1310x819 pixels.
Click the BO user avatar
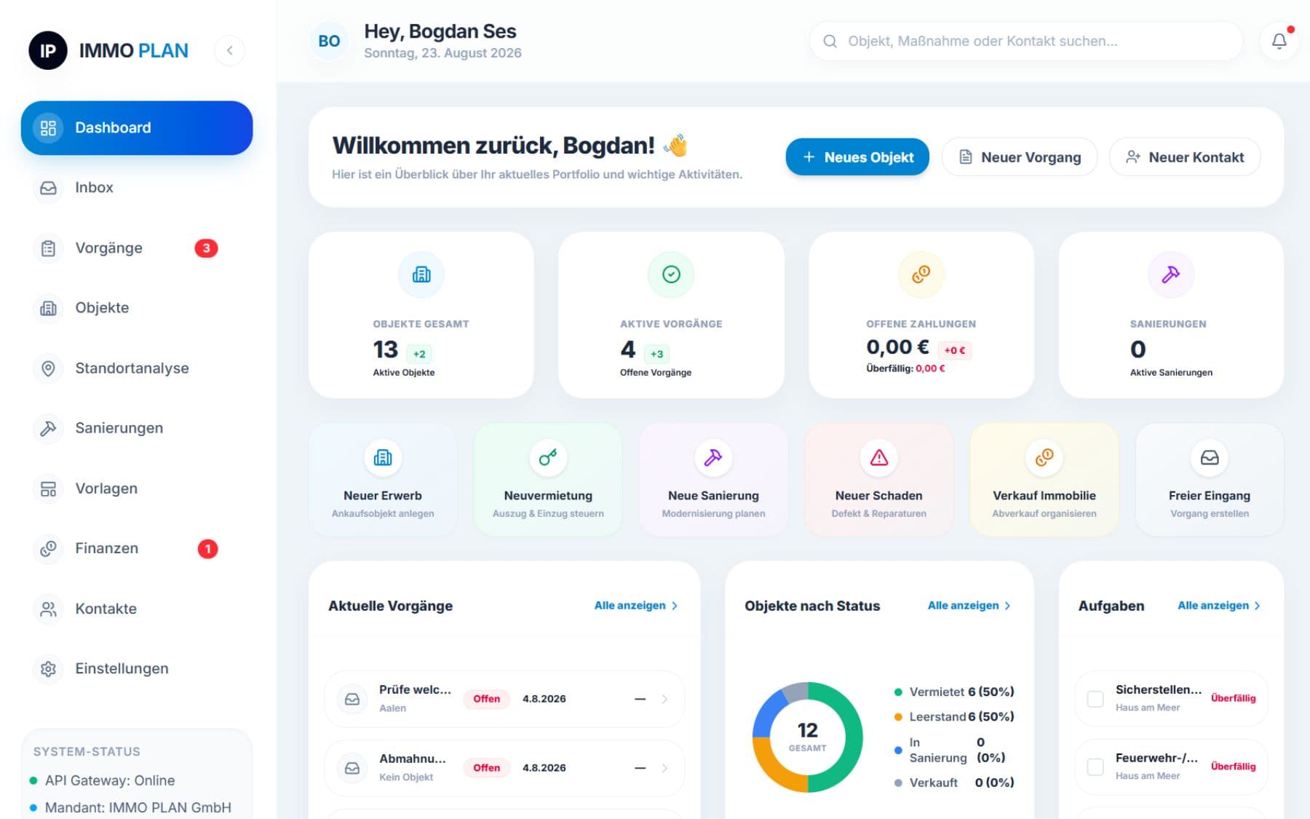329,41
